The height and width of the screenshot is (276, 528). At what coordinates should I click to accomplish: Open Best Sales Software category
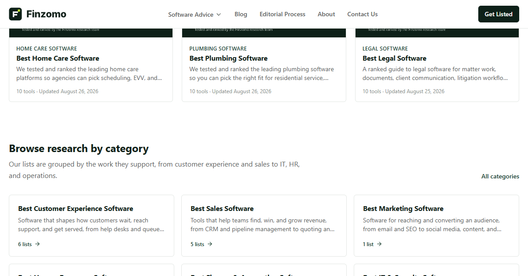(x=222, y=208)
